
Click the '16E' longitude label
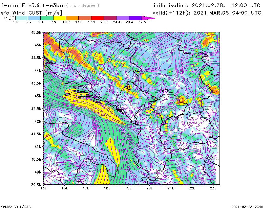[x=65, y=188]
